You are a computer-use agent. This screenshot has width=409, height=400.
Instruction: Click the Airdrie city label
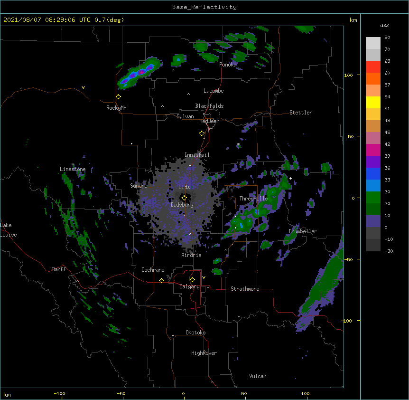point(192,255)
